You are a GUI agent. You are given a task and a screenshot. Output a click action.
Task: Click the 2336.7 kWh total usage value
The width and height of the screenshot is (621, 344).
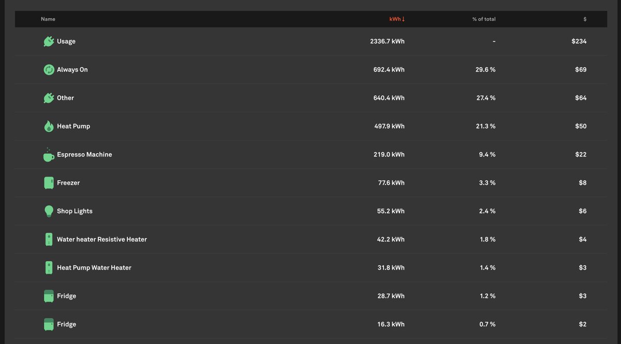387,41
